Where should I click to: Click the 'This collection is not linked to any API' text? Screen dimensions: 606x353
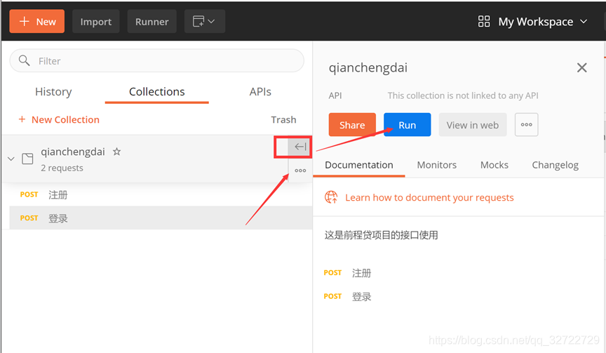coord(463,95)
